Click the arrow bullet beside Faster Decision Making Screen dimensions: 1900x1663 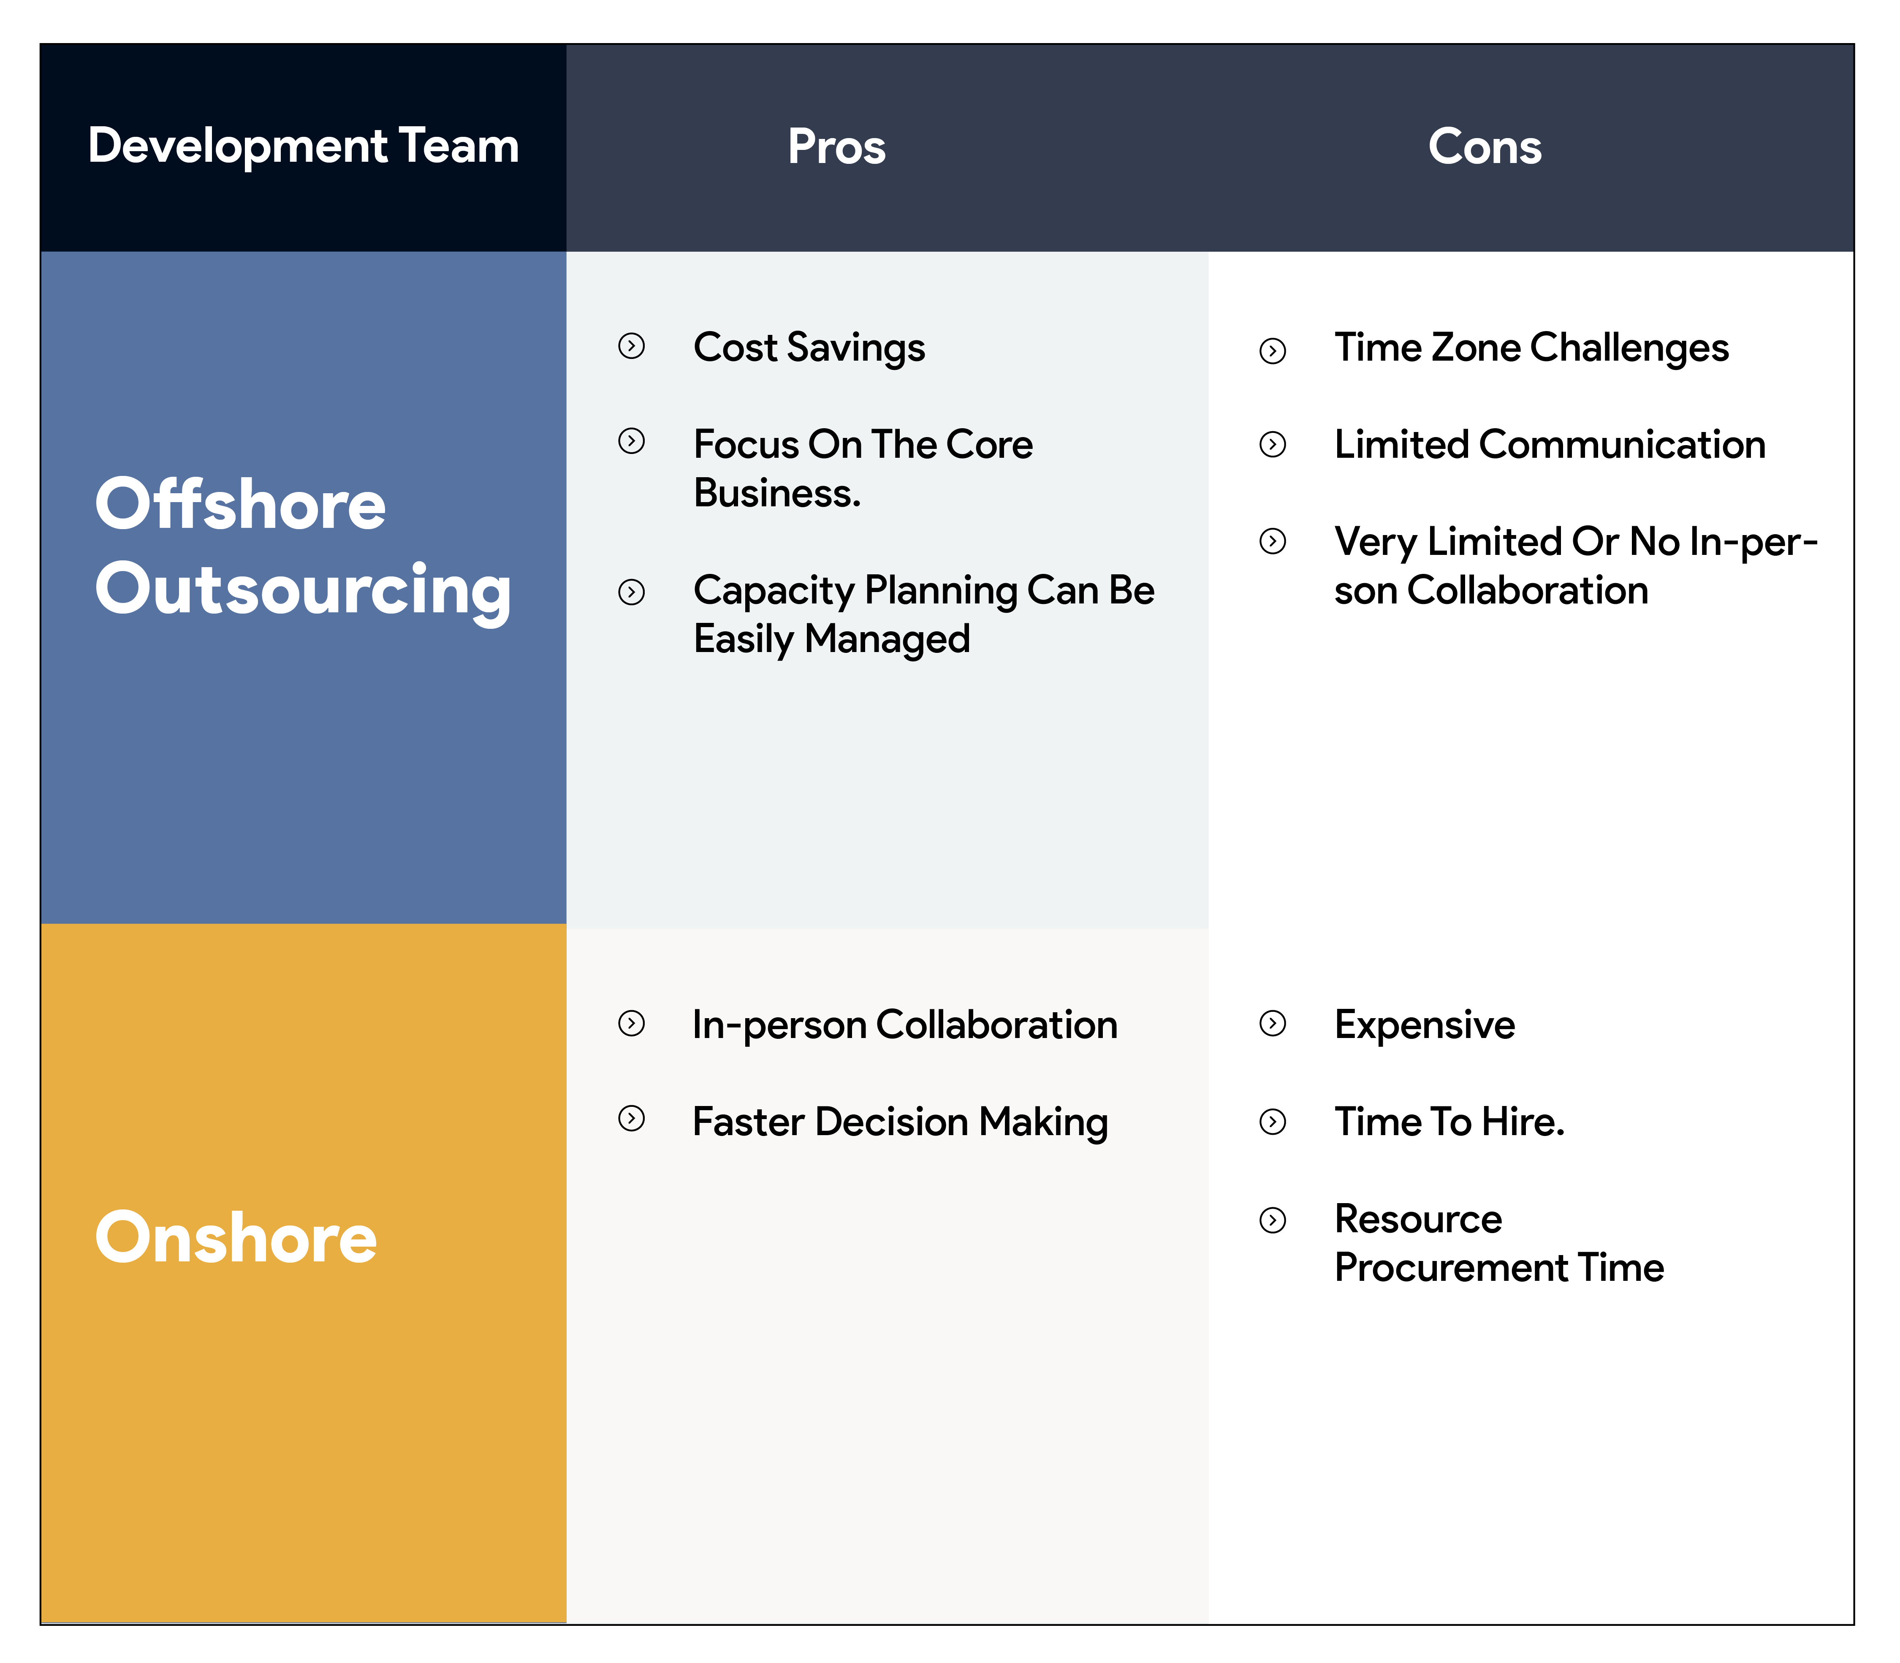631,1118
